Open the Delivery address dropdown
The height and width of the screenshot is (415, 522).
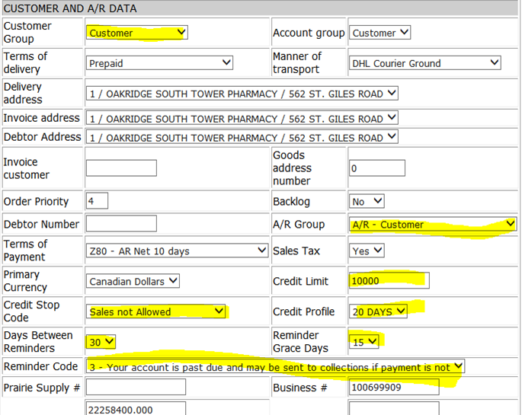(242, 94)
